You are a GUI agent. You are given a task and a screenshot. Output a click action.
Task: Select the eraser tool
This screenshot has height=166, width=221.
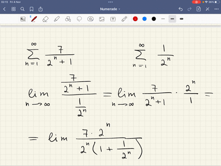tap(45, 19)
